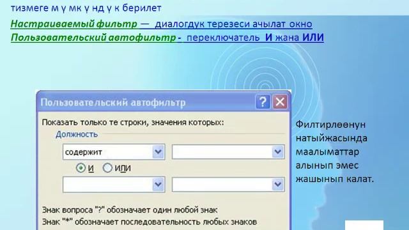Click the text Показать только те строки
The height and width of the screenshot is (230, 409).
click(95, 122)
